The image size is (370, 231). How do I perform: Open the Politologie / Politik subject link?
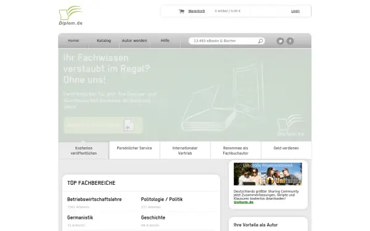click(162, 200)
